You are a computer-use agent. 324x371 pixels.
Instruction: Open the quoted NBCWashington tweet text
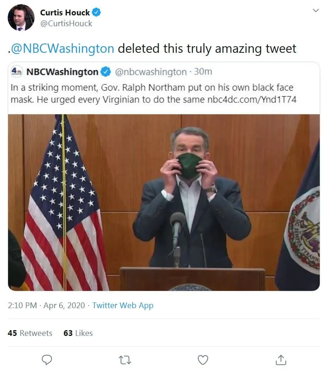[154, 93]
